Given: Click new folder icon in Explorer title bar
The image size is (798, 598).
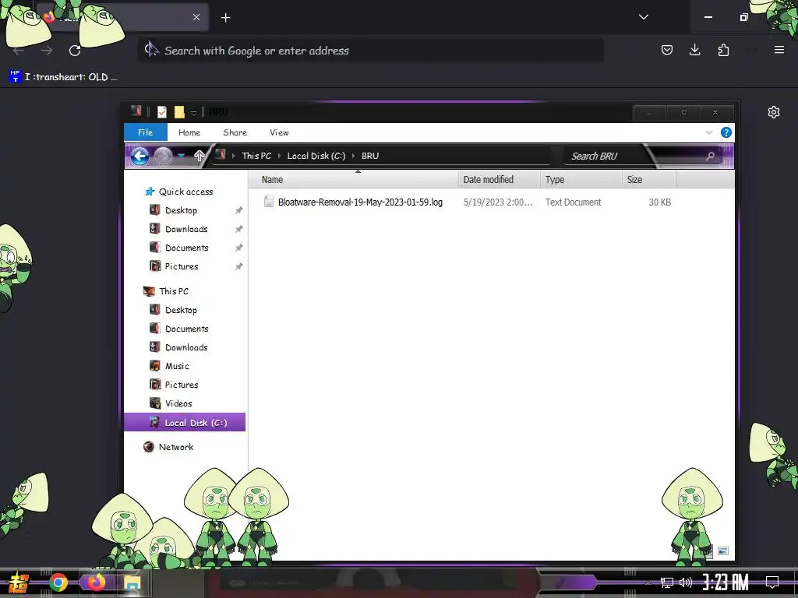Looking at the screenshot, I should [x=179, y=112].
